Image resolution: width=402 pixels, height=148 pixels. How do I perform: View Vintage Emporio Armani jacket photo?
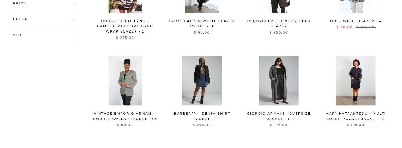(x=125, y=81)
